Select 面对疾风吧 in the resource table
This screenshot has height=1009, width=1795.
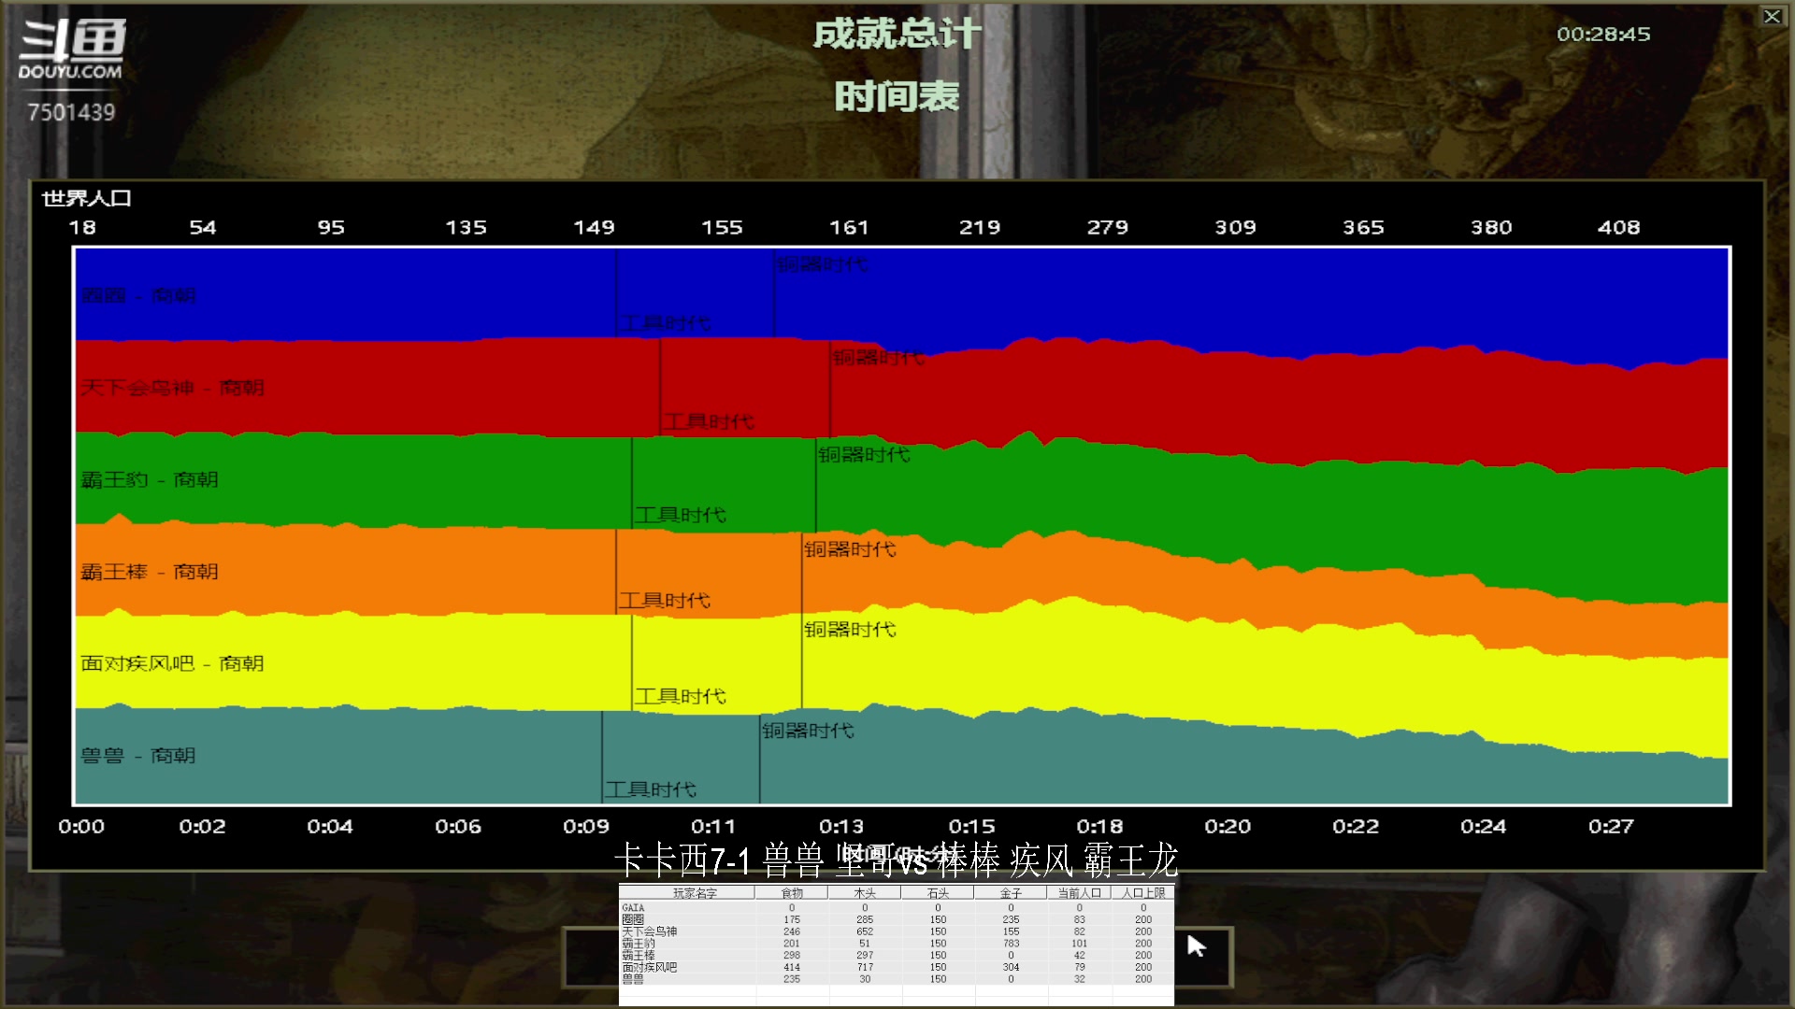point(896,967)
